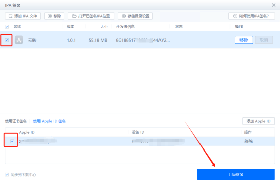This screenshot has width=280, height=187.
Task: Toggle the select-all checkbox beside 名称
Action: 7,27
